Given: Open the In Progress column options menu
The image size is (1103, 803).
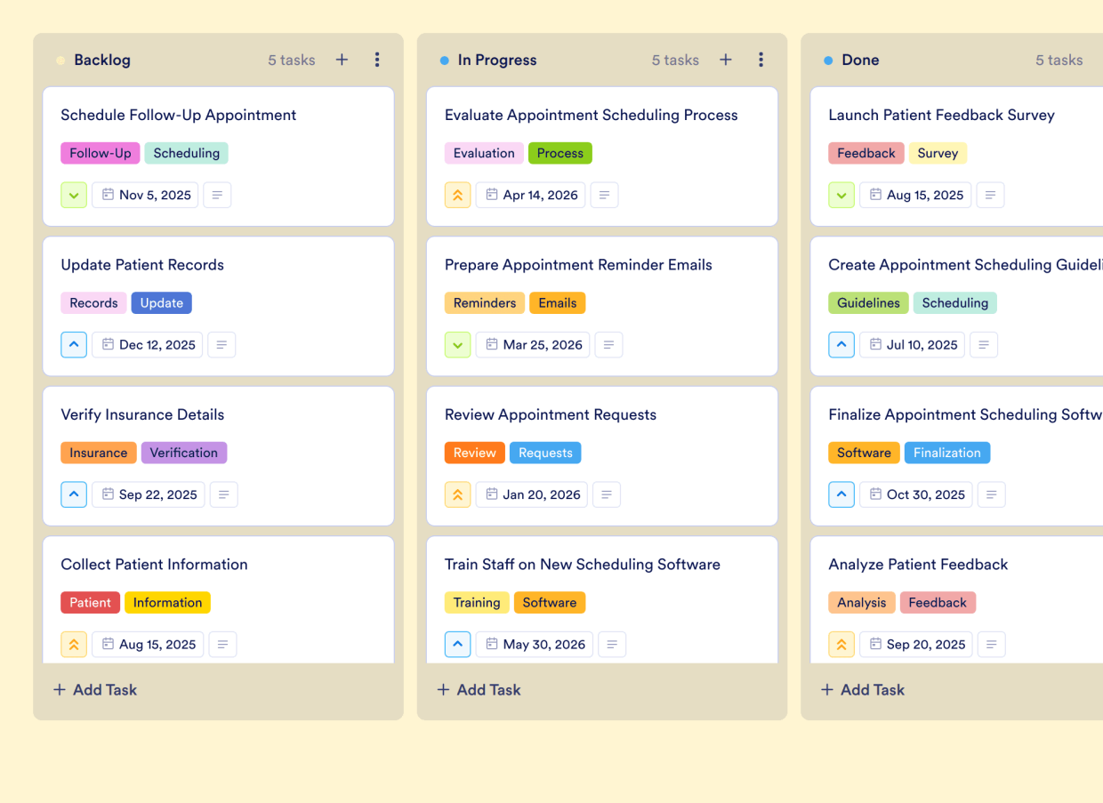Looking at the screenshot, I should coord(761,60).
